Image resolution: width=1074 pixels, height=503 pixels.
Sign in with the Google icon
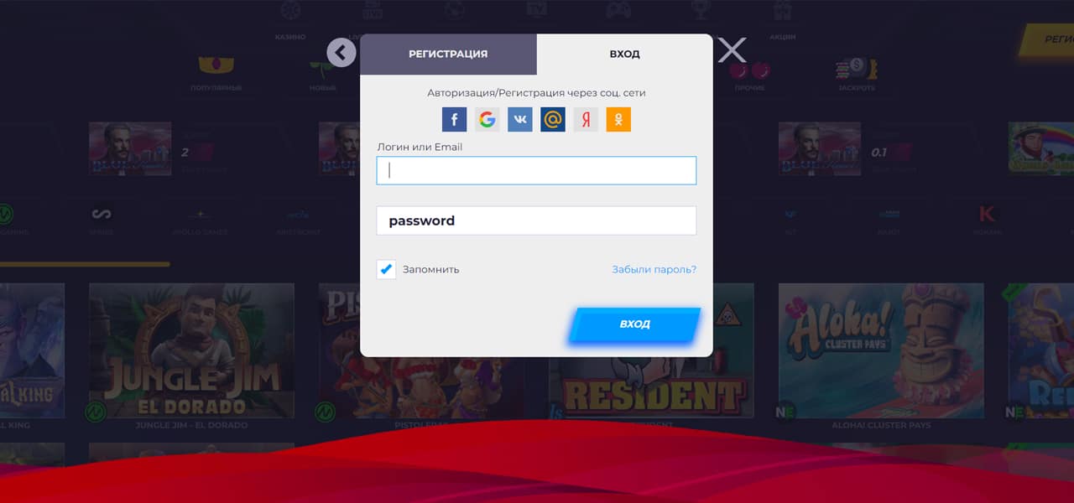(x=487, y=120)
